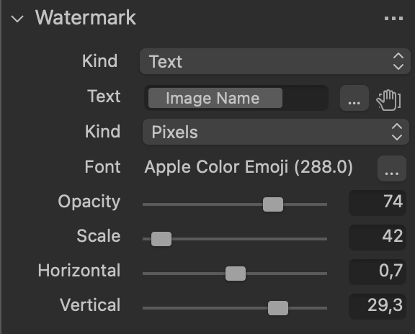Open font picker ellipsis button

coord(392,168)
